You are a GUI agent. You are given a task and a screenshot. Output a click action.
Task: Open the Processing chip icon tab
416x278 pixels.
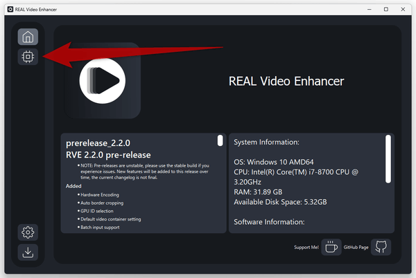click(28, 57)
